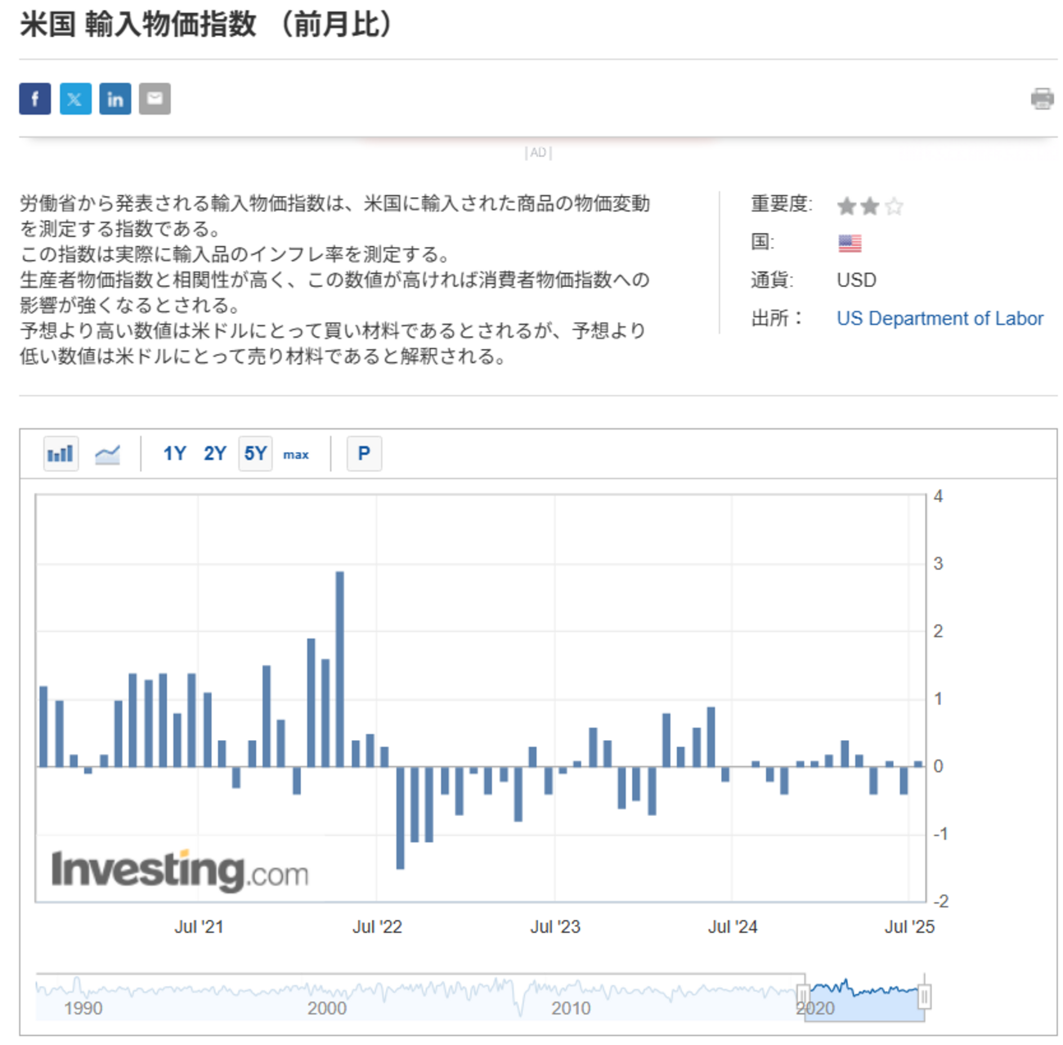Switch chart to area line view
The width and height of the screenshot is (1063, 1045).
click(107, 454)
